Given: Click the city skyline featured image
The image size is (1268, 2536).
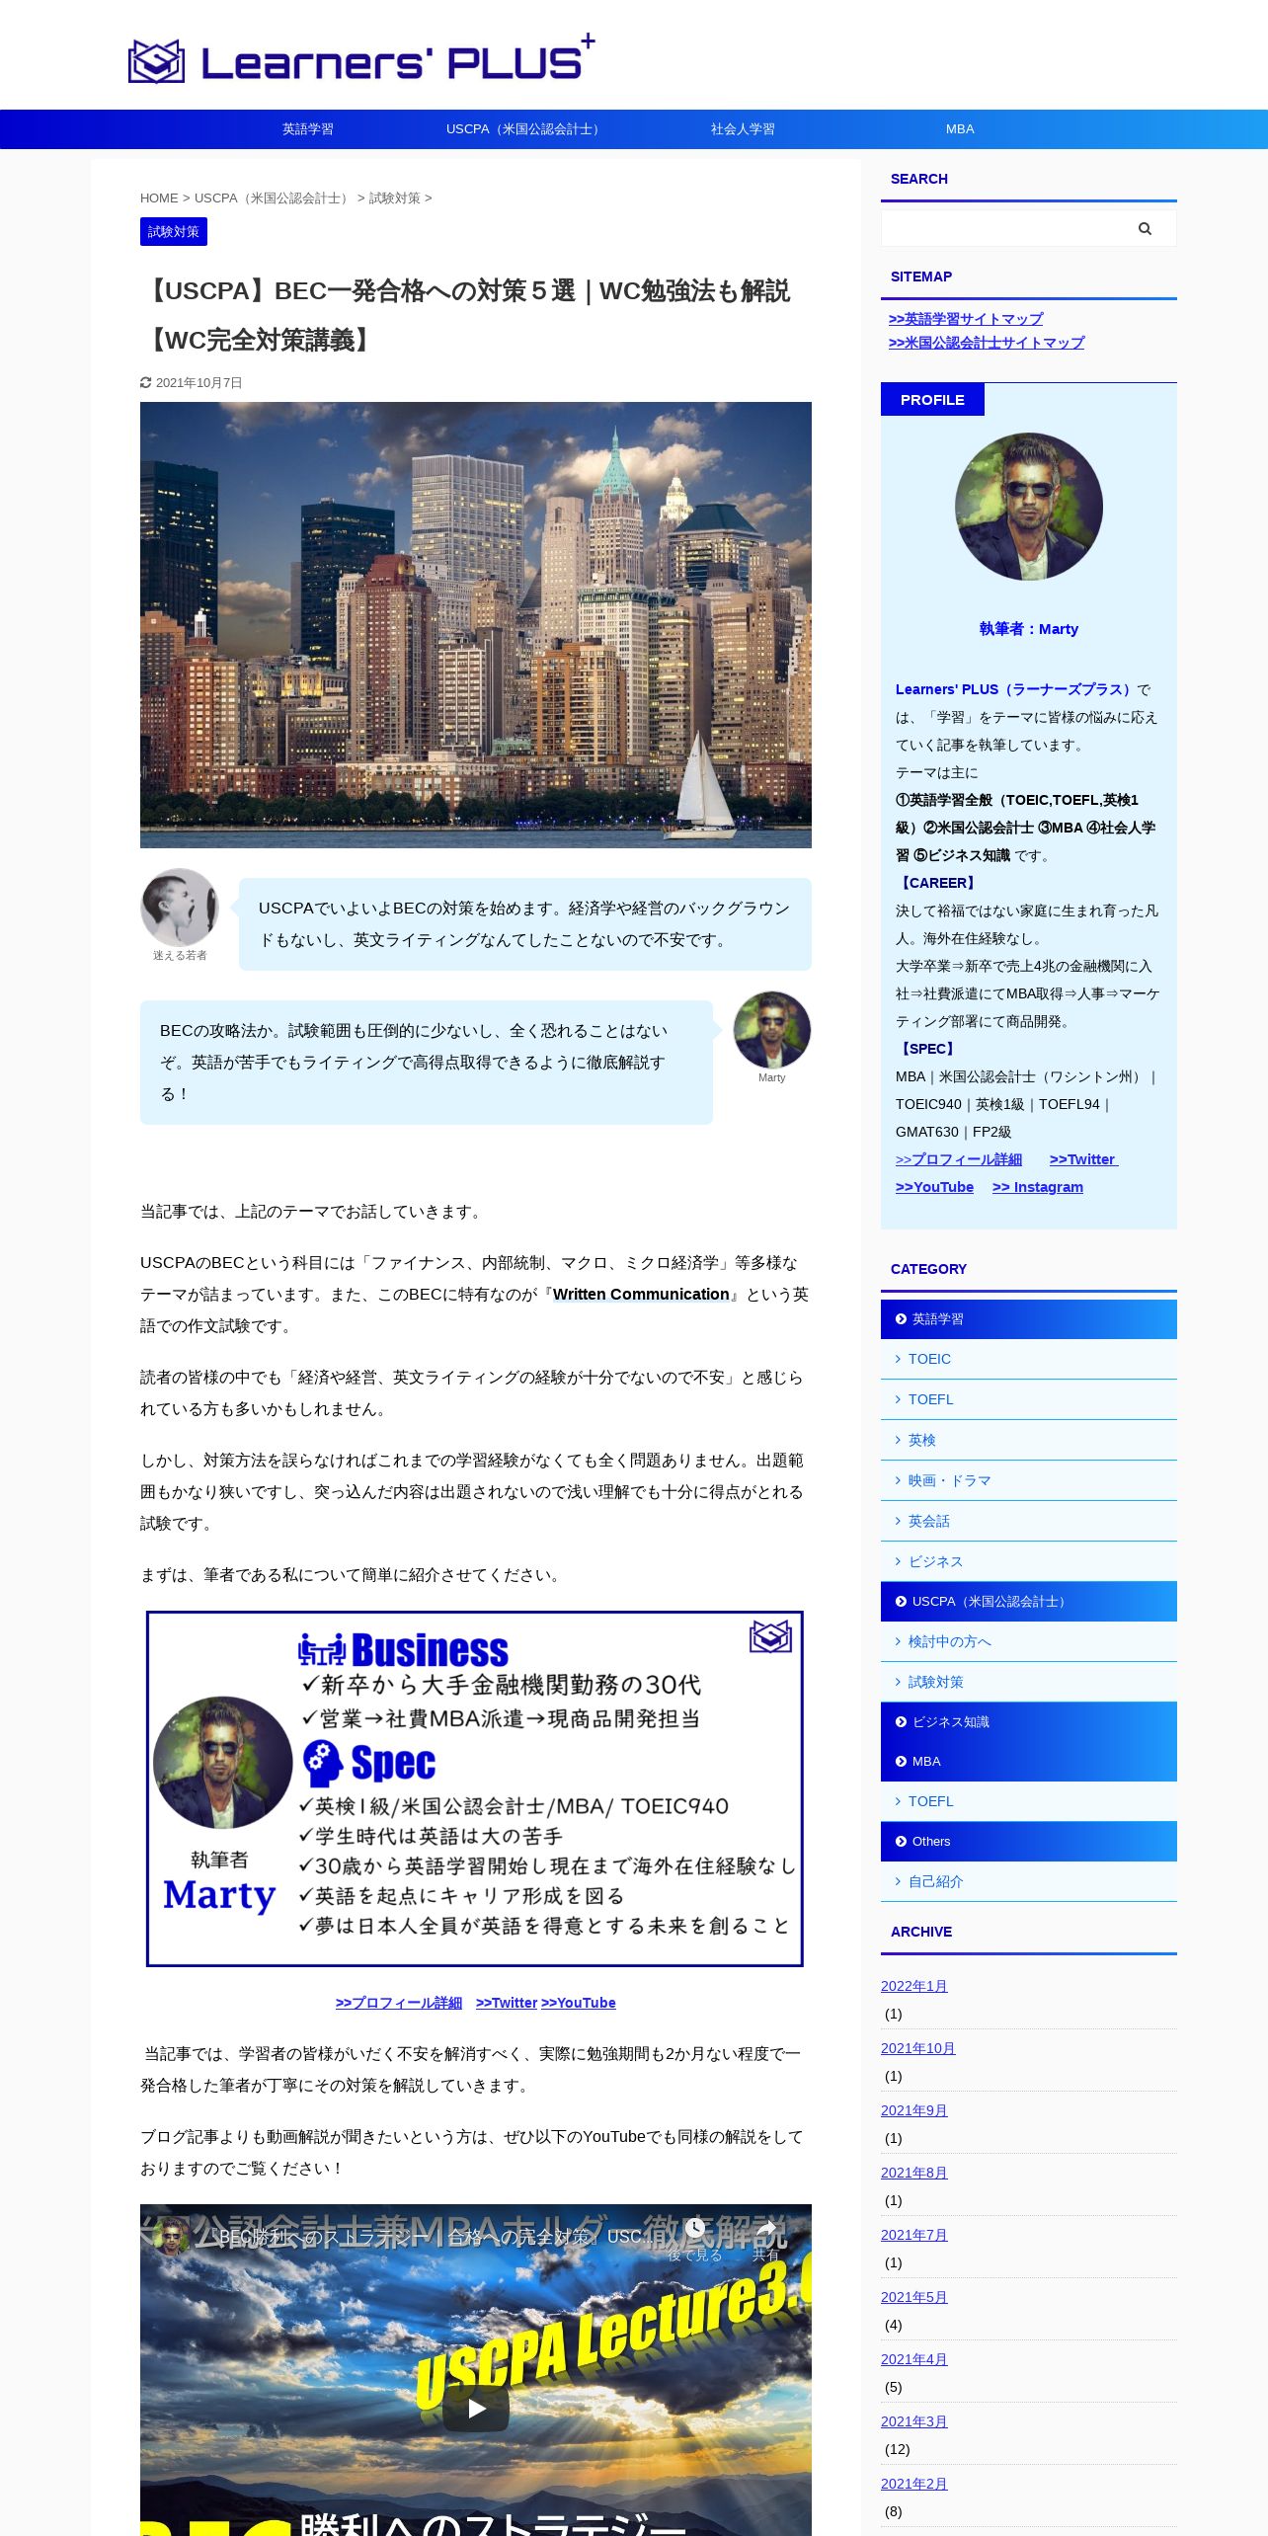Looking at the screenshot, I should (476, 625).
